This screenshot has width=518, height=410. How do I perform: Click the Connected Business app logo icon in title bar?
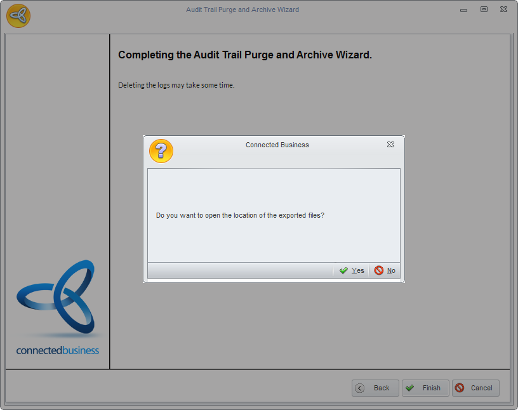point(18,15)
